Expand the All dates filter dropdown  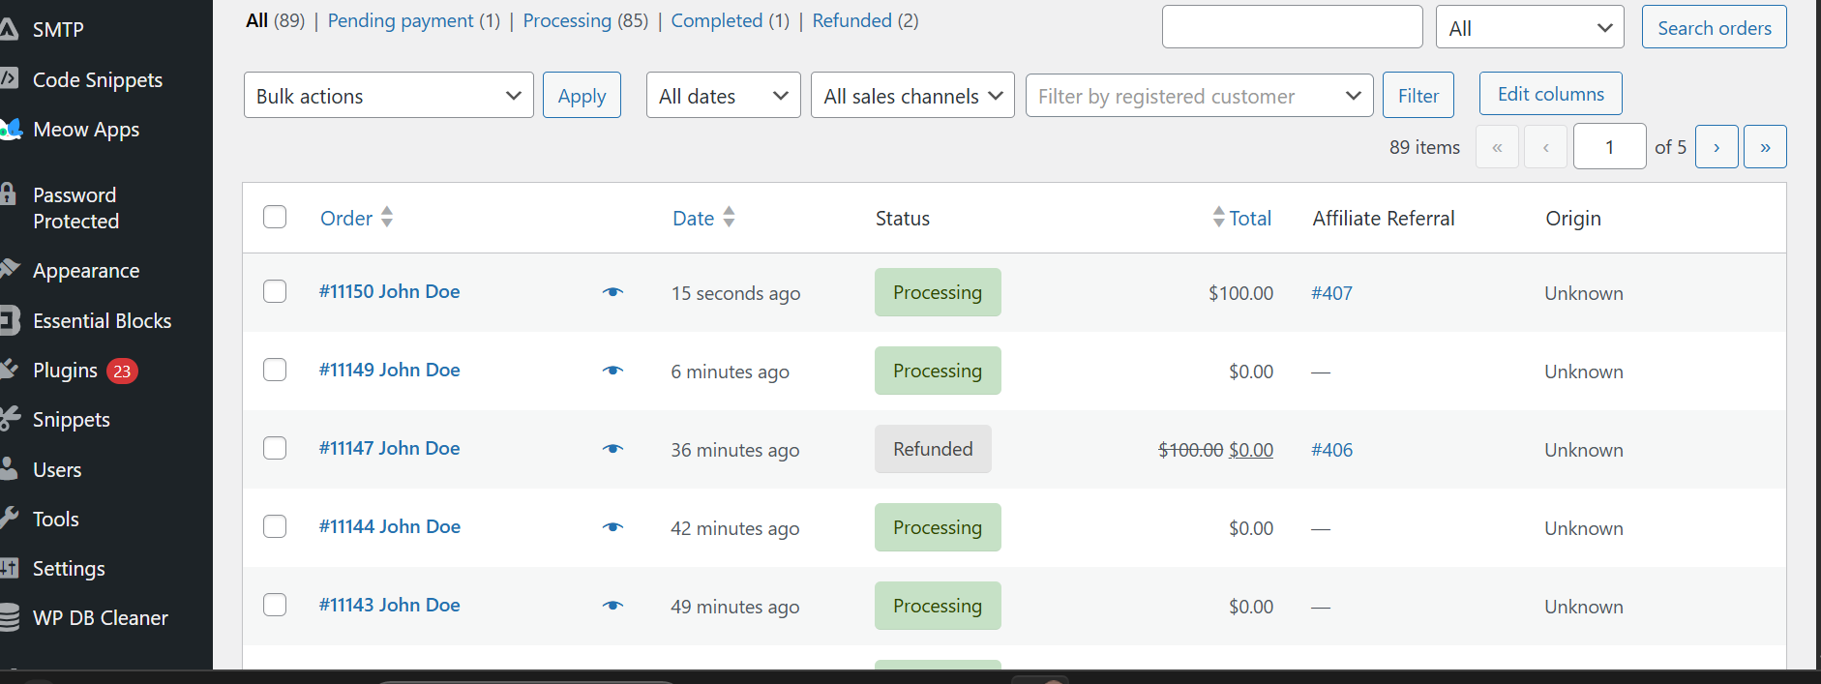click(x=724, y=95)
